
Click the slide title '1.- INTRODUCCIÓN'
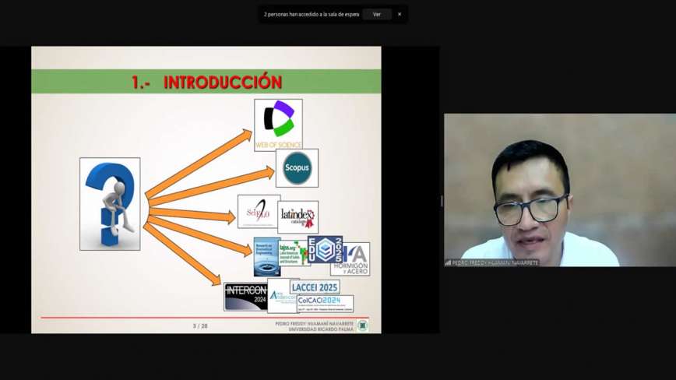(x=207, y=82)
